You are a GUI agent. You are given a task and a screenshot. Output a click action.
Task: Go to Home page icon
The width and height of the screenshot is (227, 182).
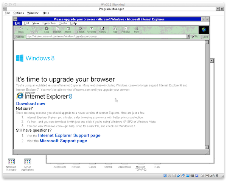(68, 30)
